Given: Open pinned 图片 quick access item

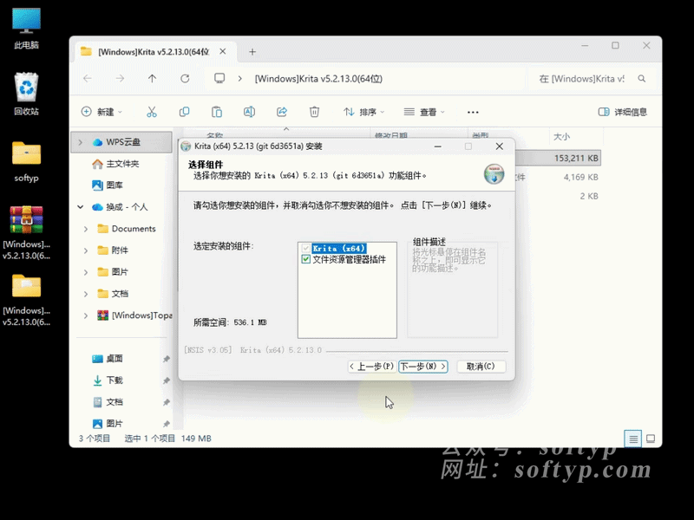Looking at the screenshot, I should coord(121,424).
